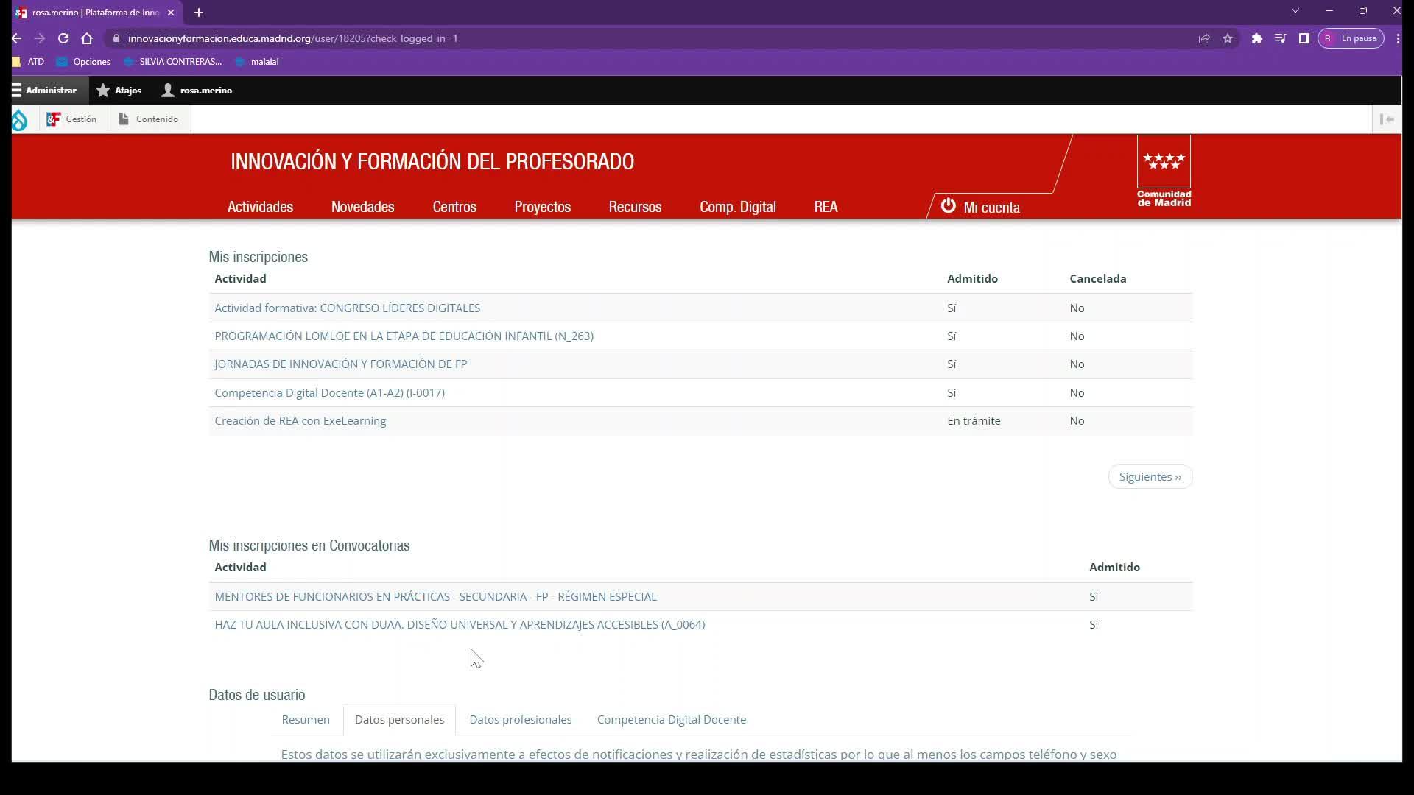1414x795 pixels.
Task: Open Competencia Digital Docente tab
Action: 671,719
